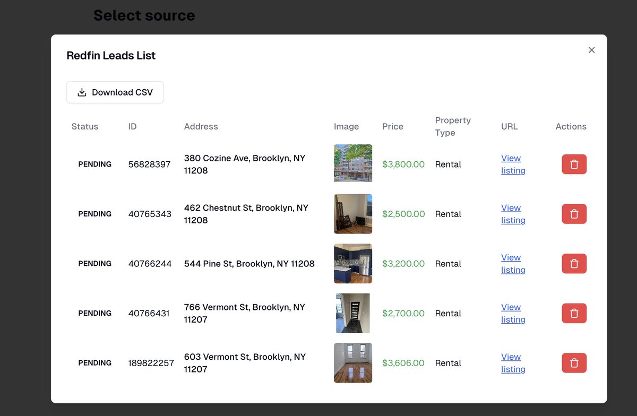Select the ID 56828397
The image size is (637, 416).
coord(149,164)
